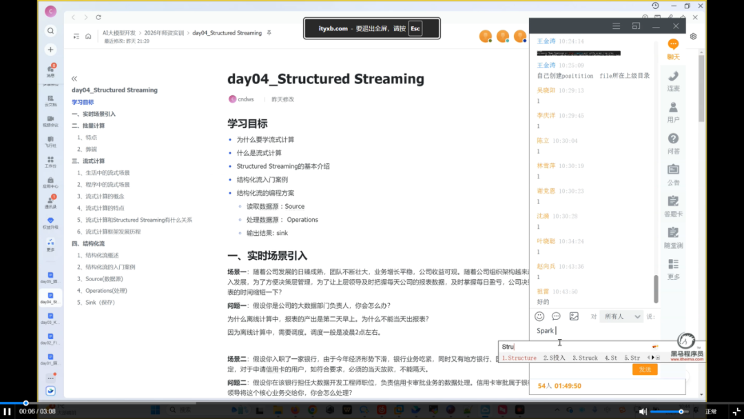Mute the video player volume
Screen dimensions: 744x419
tap(643, 411)
